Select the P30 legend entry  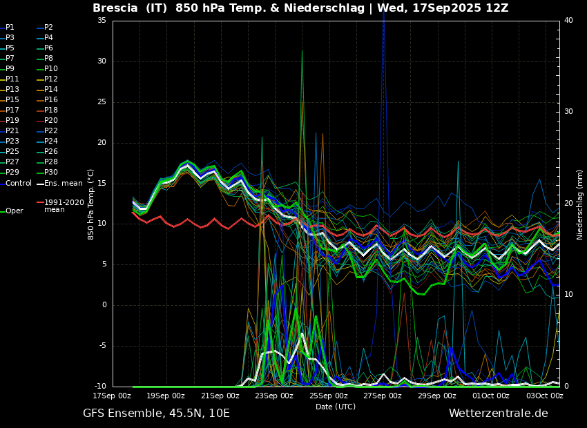pyautogui.click(x=51, y=173)
